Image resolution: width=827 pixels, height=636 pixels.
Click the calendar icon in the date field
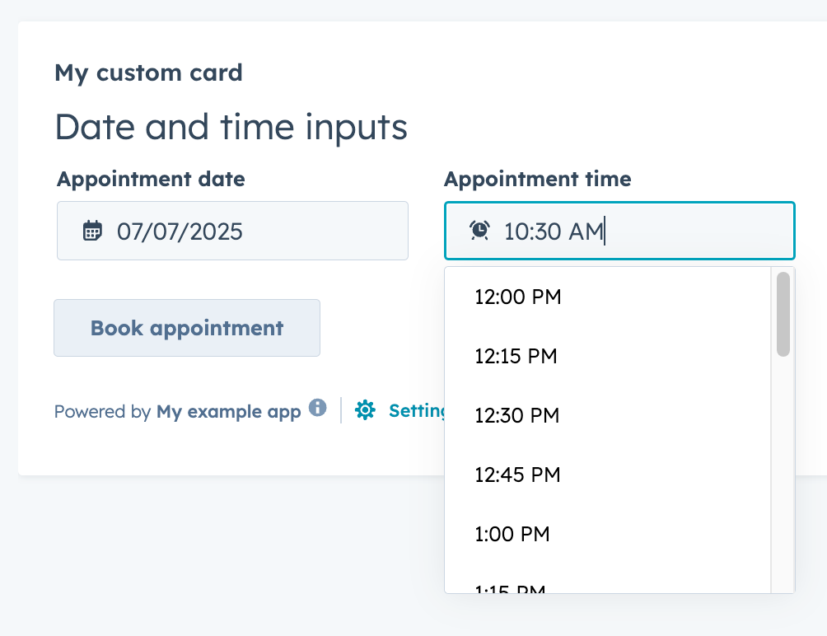pyautogui.click(x=92, y=231)
